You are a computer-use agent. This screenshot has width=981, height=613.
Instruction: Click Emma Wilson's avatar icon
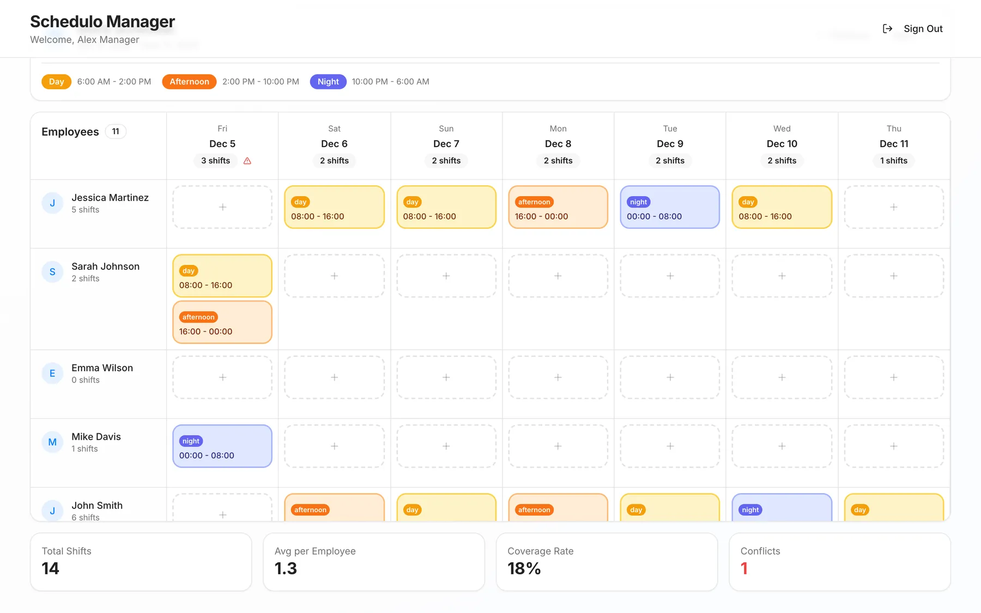pyautogui.click(x=52, y=373)
